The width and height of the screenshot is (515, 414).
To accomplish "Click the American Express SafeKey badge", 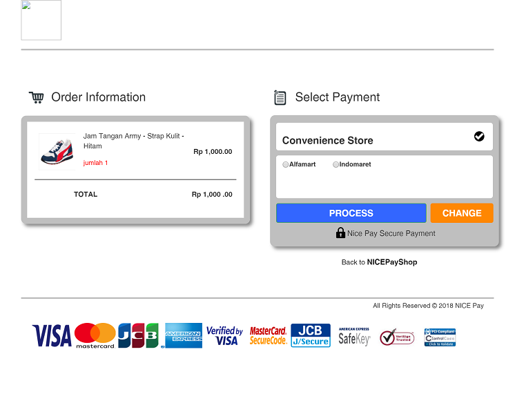I will coord(354,337).
